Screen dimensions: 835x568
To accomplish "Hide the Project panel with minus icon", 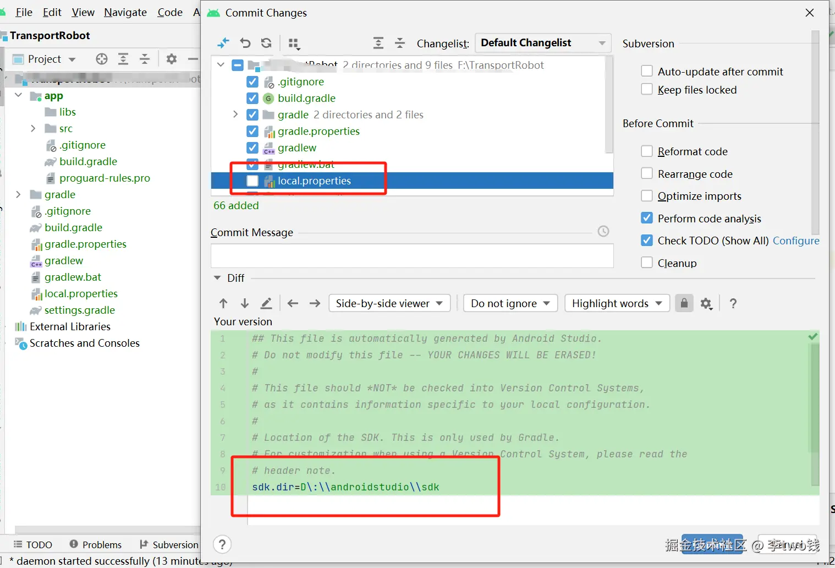I will click(193, 59).
